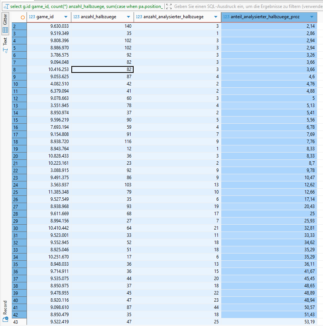Switch to the Text view tab
This screenshot has height=326, width=323.
point(5,41)
